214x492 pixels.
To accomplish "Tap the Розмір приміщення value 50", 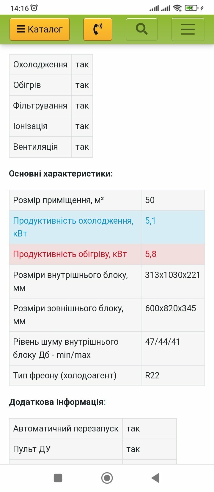I will point(150,200).
